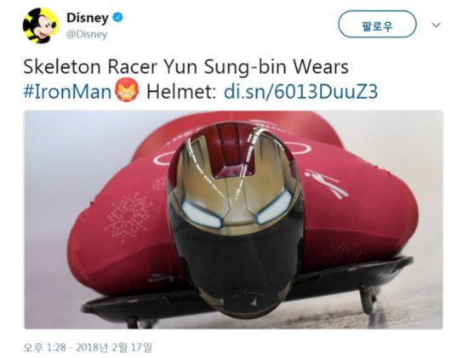The width and height of the screenshot is (468, 358).
Task: Open the Iron Man helmet in the photo
Action: click(236, 219)
